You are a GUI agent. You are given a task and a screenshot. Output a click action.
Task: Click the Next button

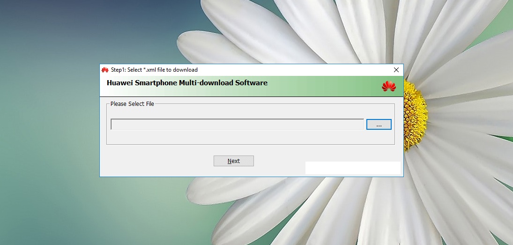tap(234, 161)
